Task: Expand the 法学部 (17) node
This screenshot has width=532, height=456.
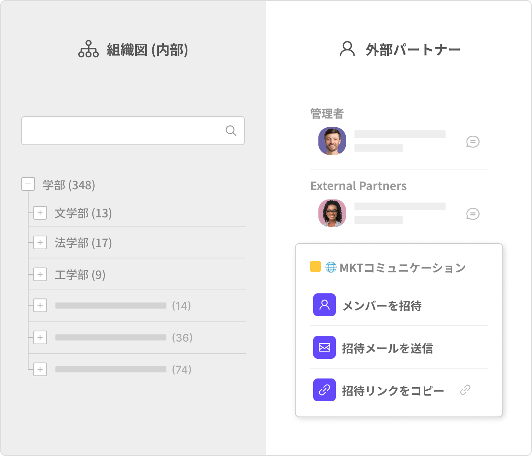Action: point(40,242)
